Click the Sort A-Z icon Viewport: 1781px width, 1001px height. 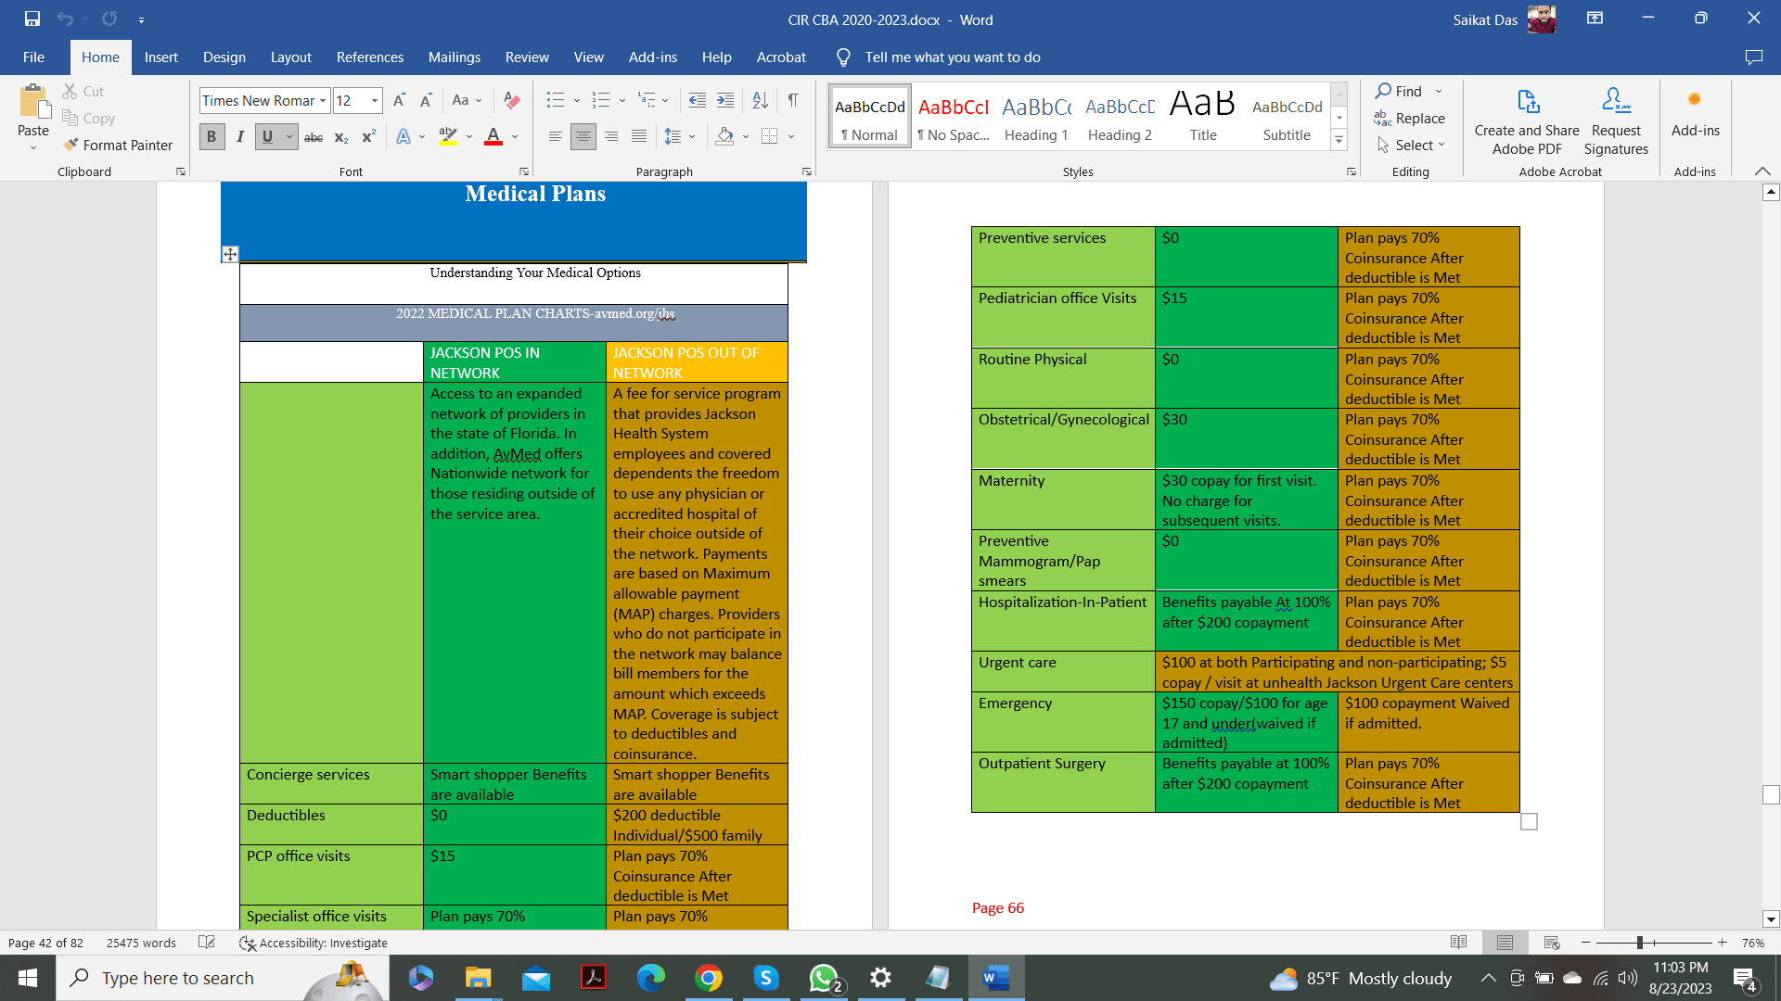(x=760, y=100)
